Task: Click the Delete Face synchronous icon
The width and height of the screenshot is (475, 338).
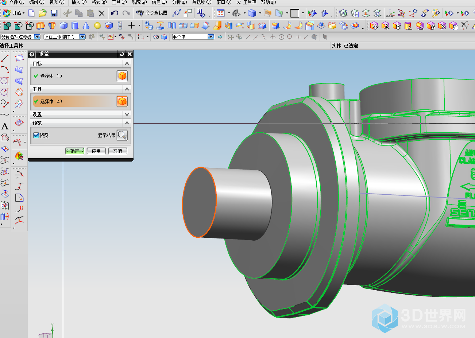Action: [x=442, y=26]
